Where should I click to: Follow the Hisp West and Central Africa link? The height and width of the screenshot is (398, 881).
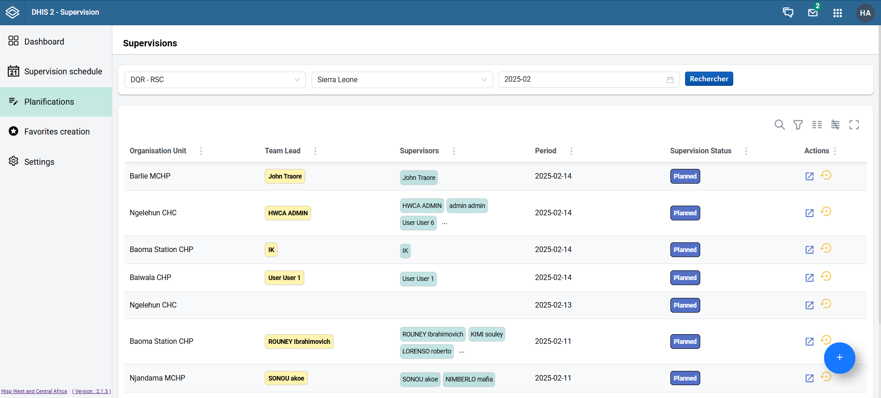(x=34, y=391)
